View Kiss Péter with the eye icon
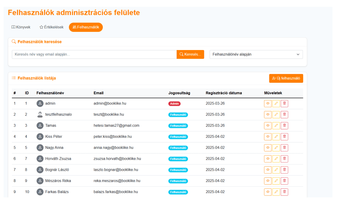The height and width of the screenshot is (203, 342). point(268,137)
